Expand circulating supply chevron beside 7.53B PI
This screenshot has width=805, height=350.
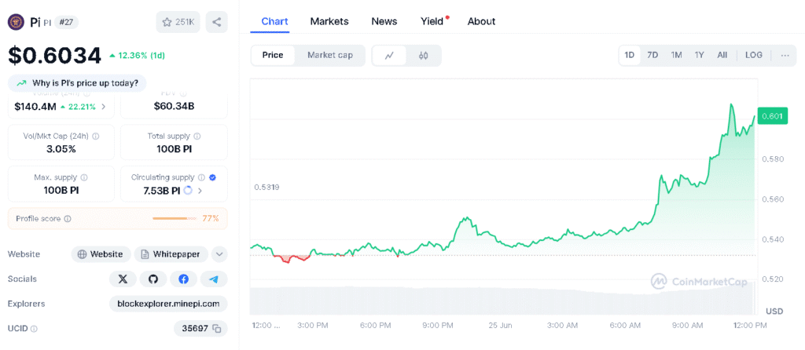click(200, 191)
